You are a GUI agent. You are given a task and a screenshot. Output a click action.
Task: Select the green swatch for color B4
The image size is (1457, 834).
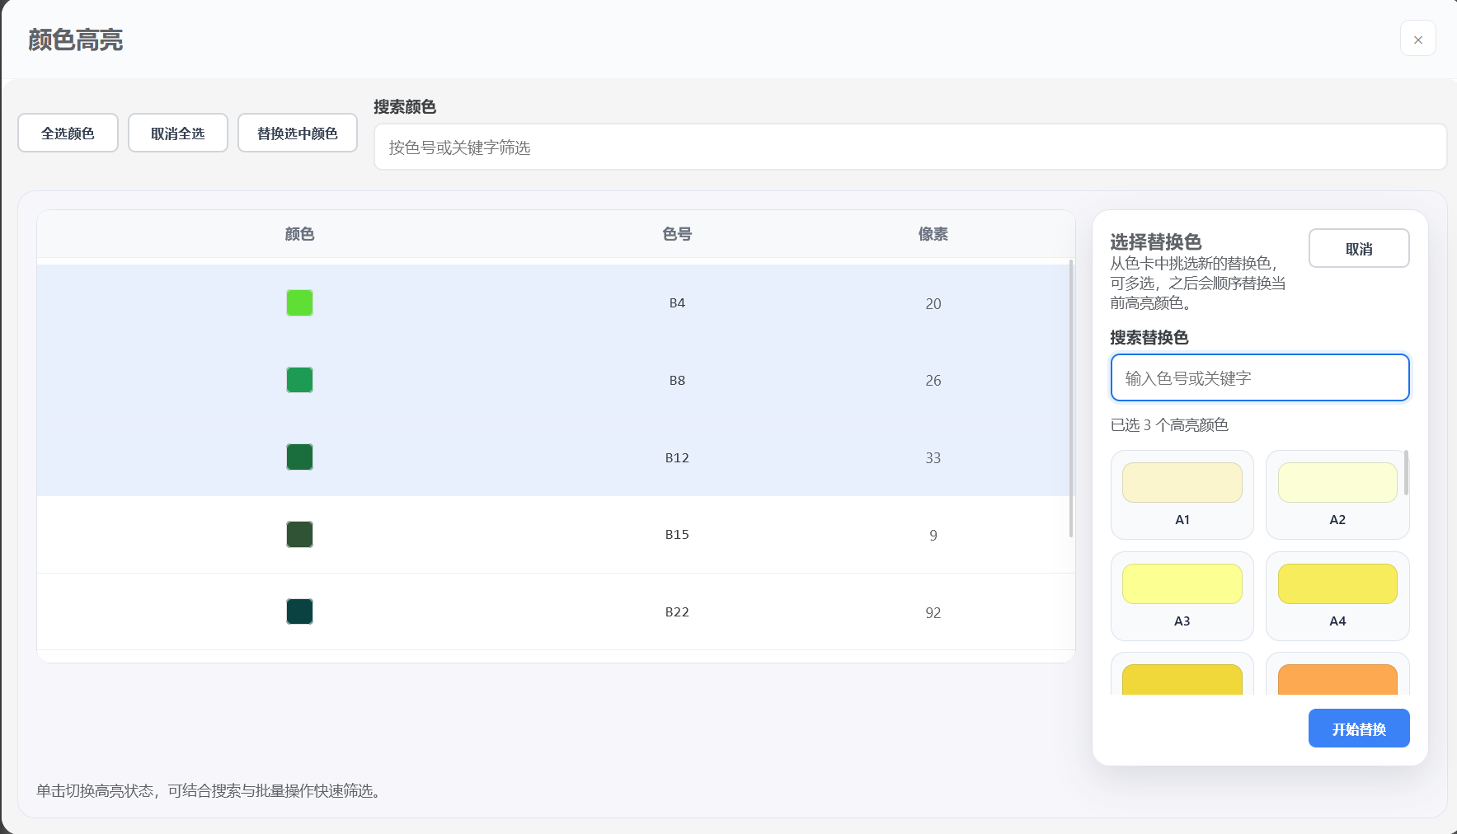[x=299, y=302]
